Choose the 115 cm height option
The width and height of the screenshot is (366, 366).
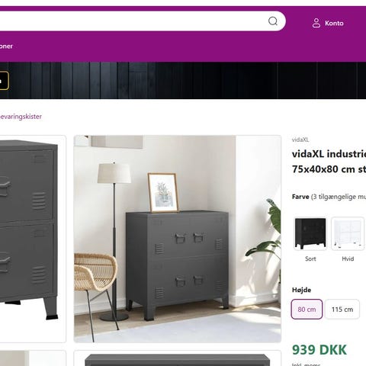[x=342, y=309]
